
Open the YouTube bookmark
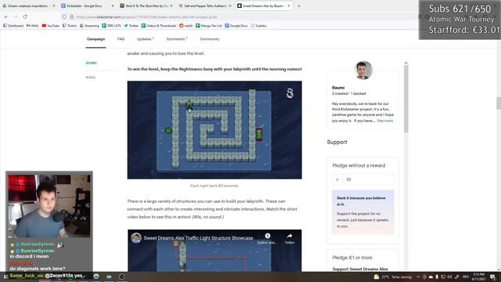(x=51, y=26)
